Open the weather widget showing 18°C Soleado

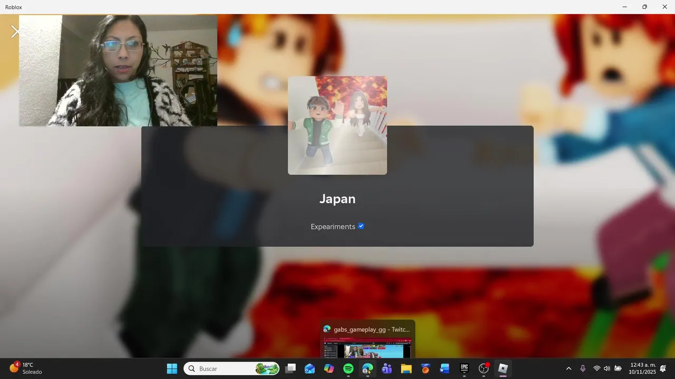(x=26, y=368)
